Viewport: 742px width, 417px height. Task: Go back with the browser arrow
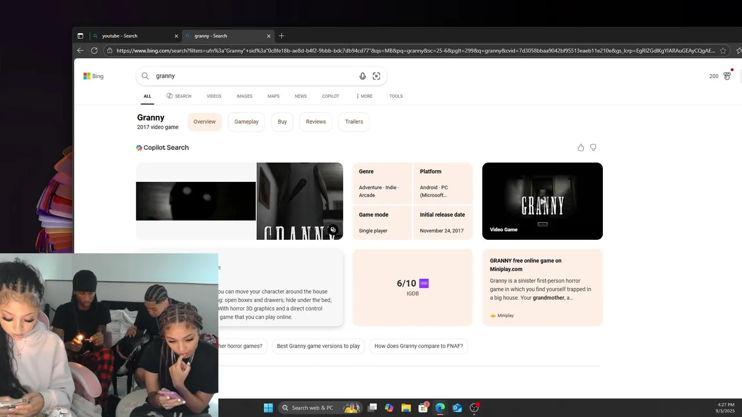click(x=81, y=51)
